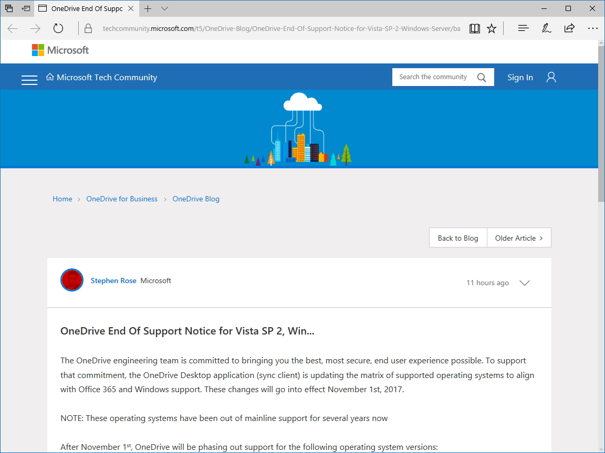Go back to the previous page
The width and height of the screenshot is (605, 453).
[x=12, y=28]
